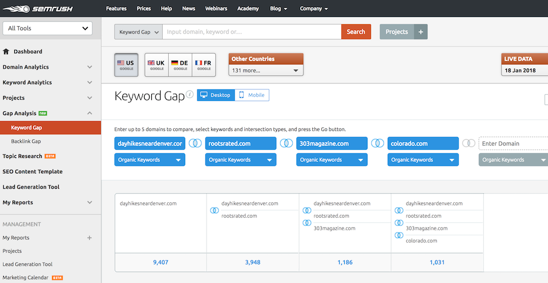This screenshot has height=283, width=548.
Task: Open the Keyword Gap search type dropdown
Action: point(139,32)
